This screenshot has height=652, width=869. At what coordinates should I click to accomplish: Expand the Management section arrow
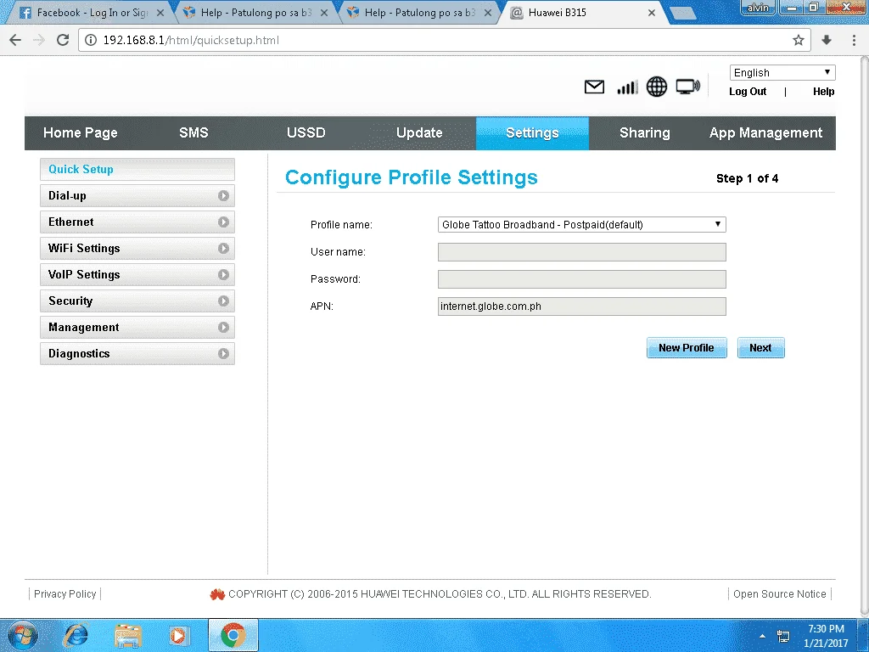[223, 327]
